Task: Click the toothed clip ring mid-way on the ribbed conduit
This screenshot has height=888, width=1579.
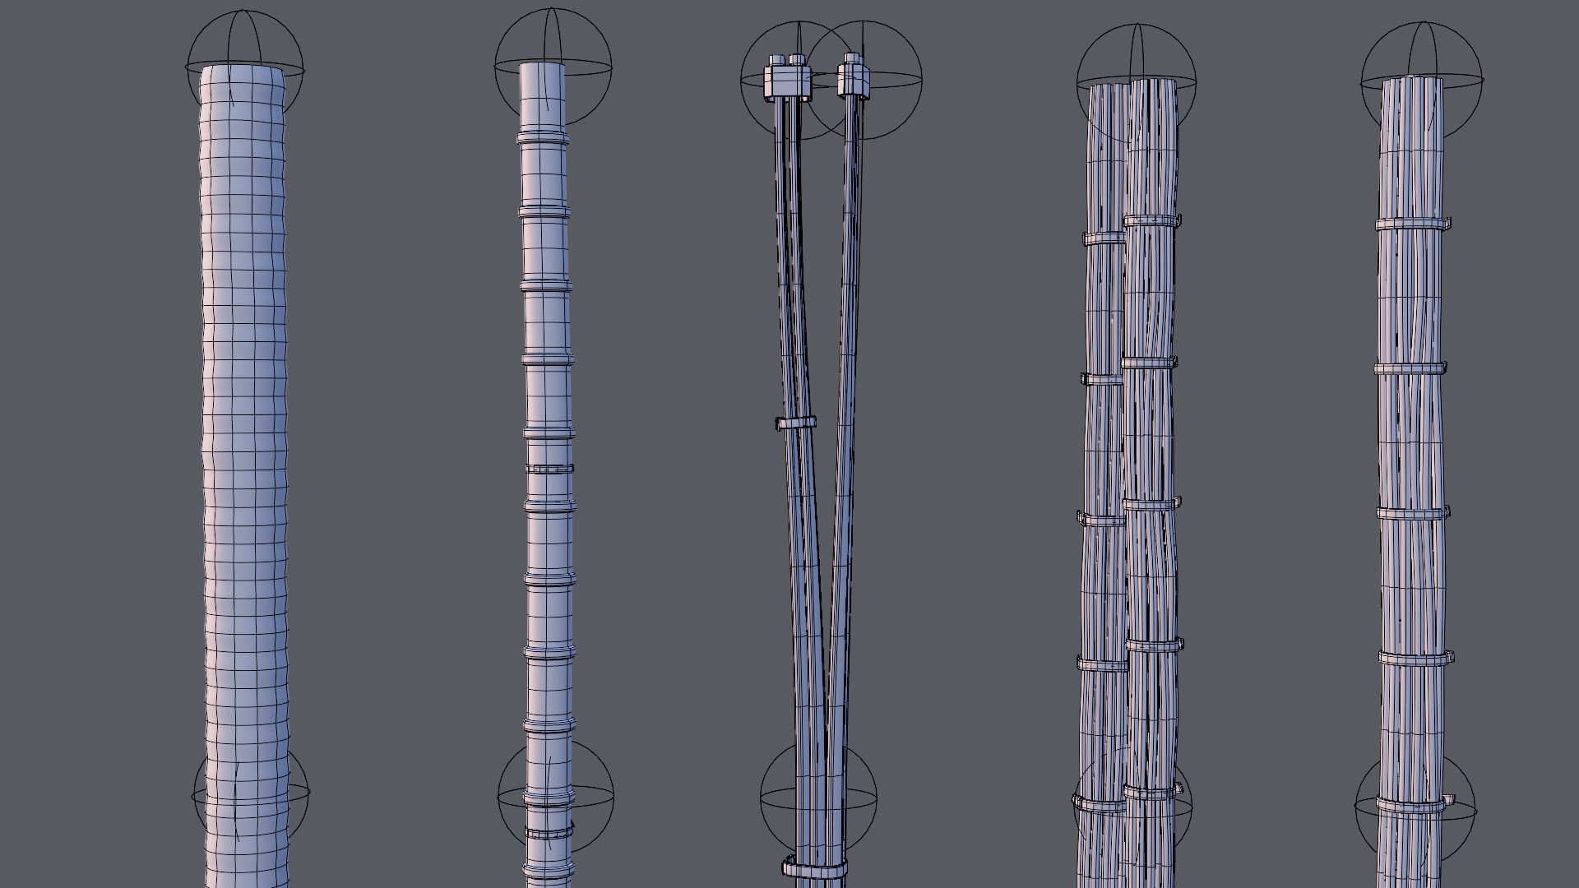Action: tap(549, 469)
